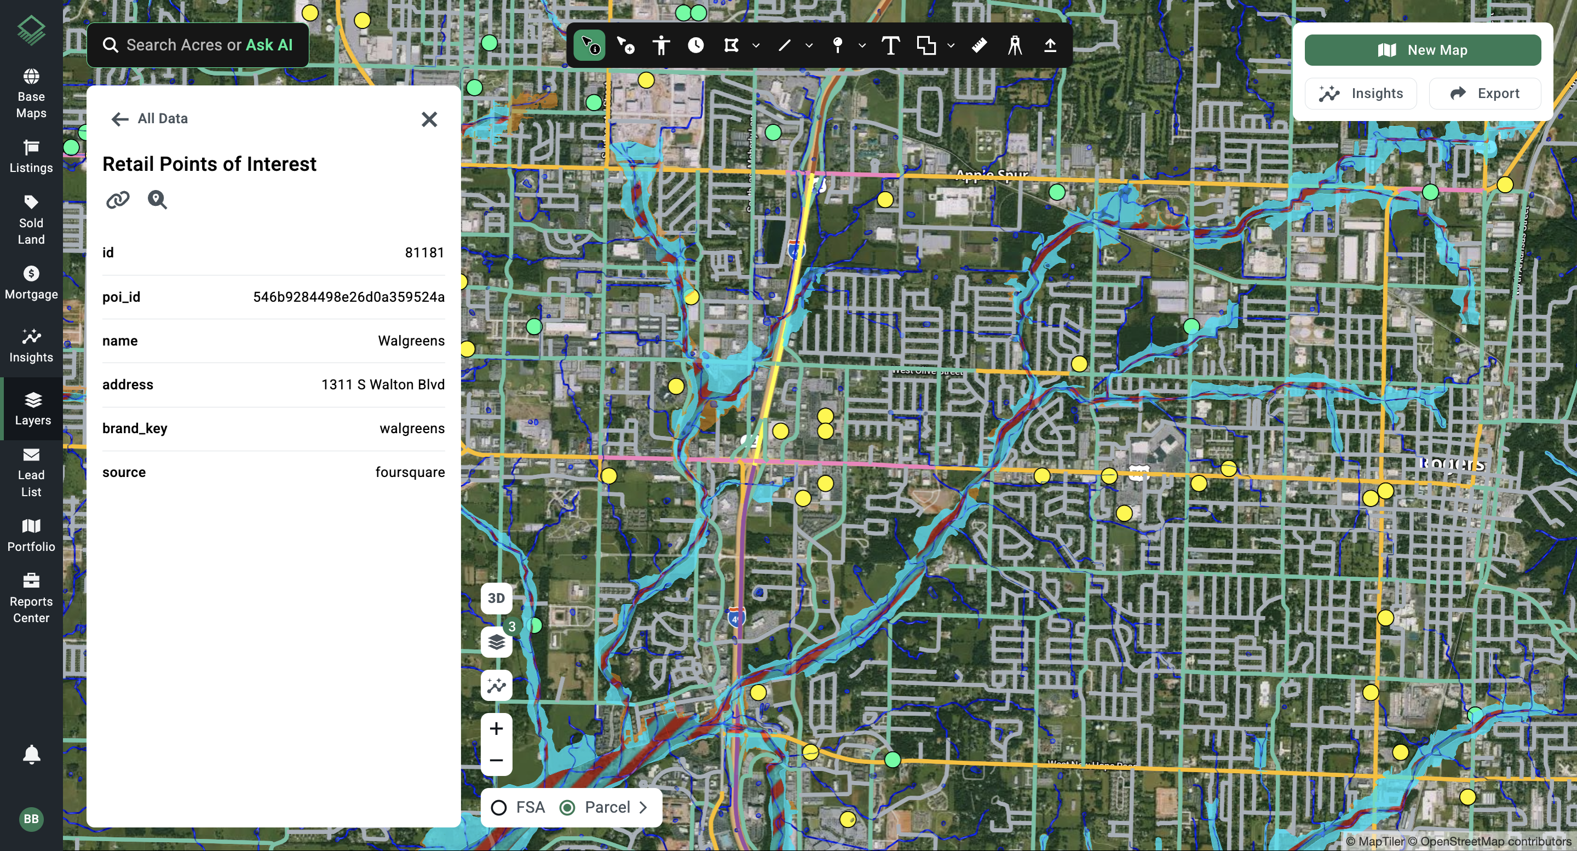This screenshot has height=851, width=1577.
Task: Expand the line tool dropdown arrow
Action: tap(809, 45)
